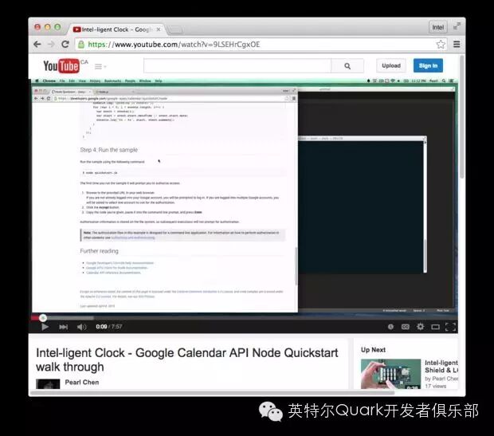Close the Intel-ligent Clock tab

click(x=159, y=29)
